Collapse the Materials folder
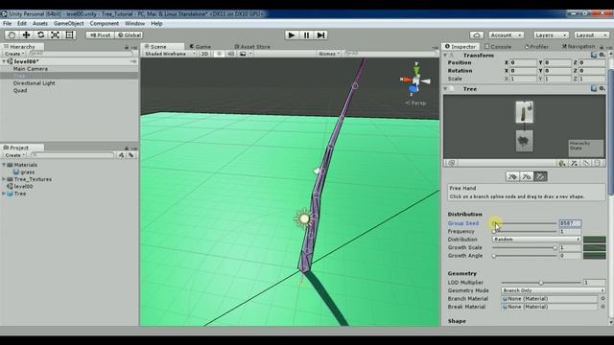Viewport: 614px width, 345px height. point(4,165)
